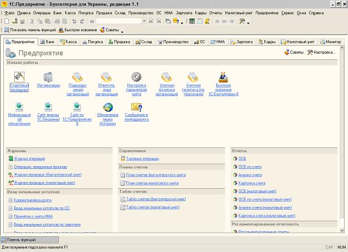Expand the tools toolbar options arrow
348x252 pixels.
coord(248,23)
